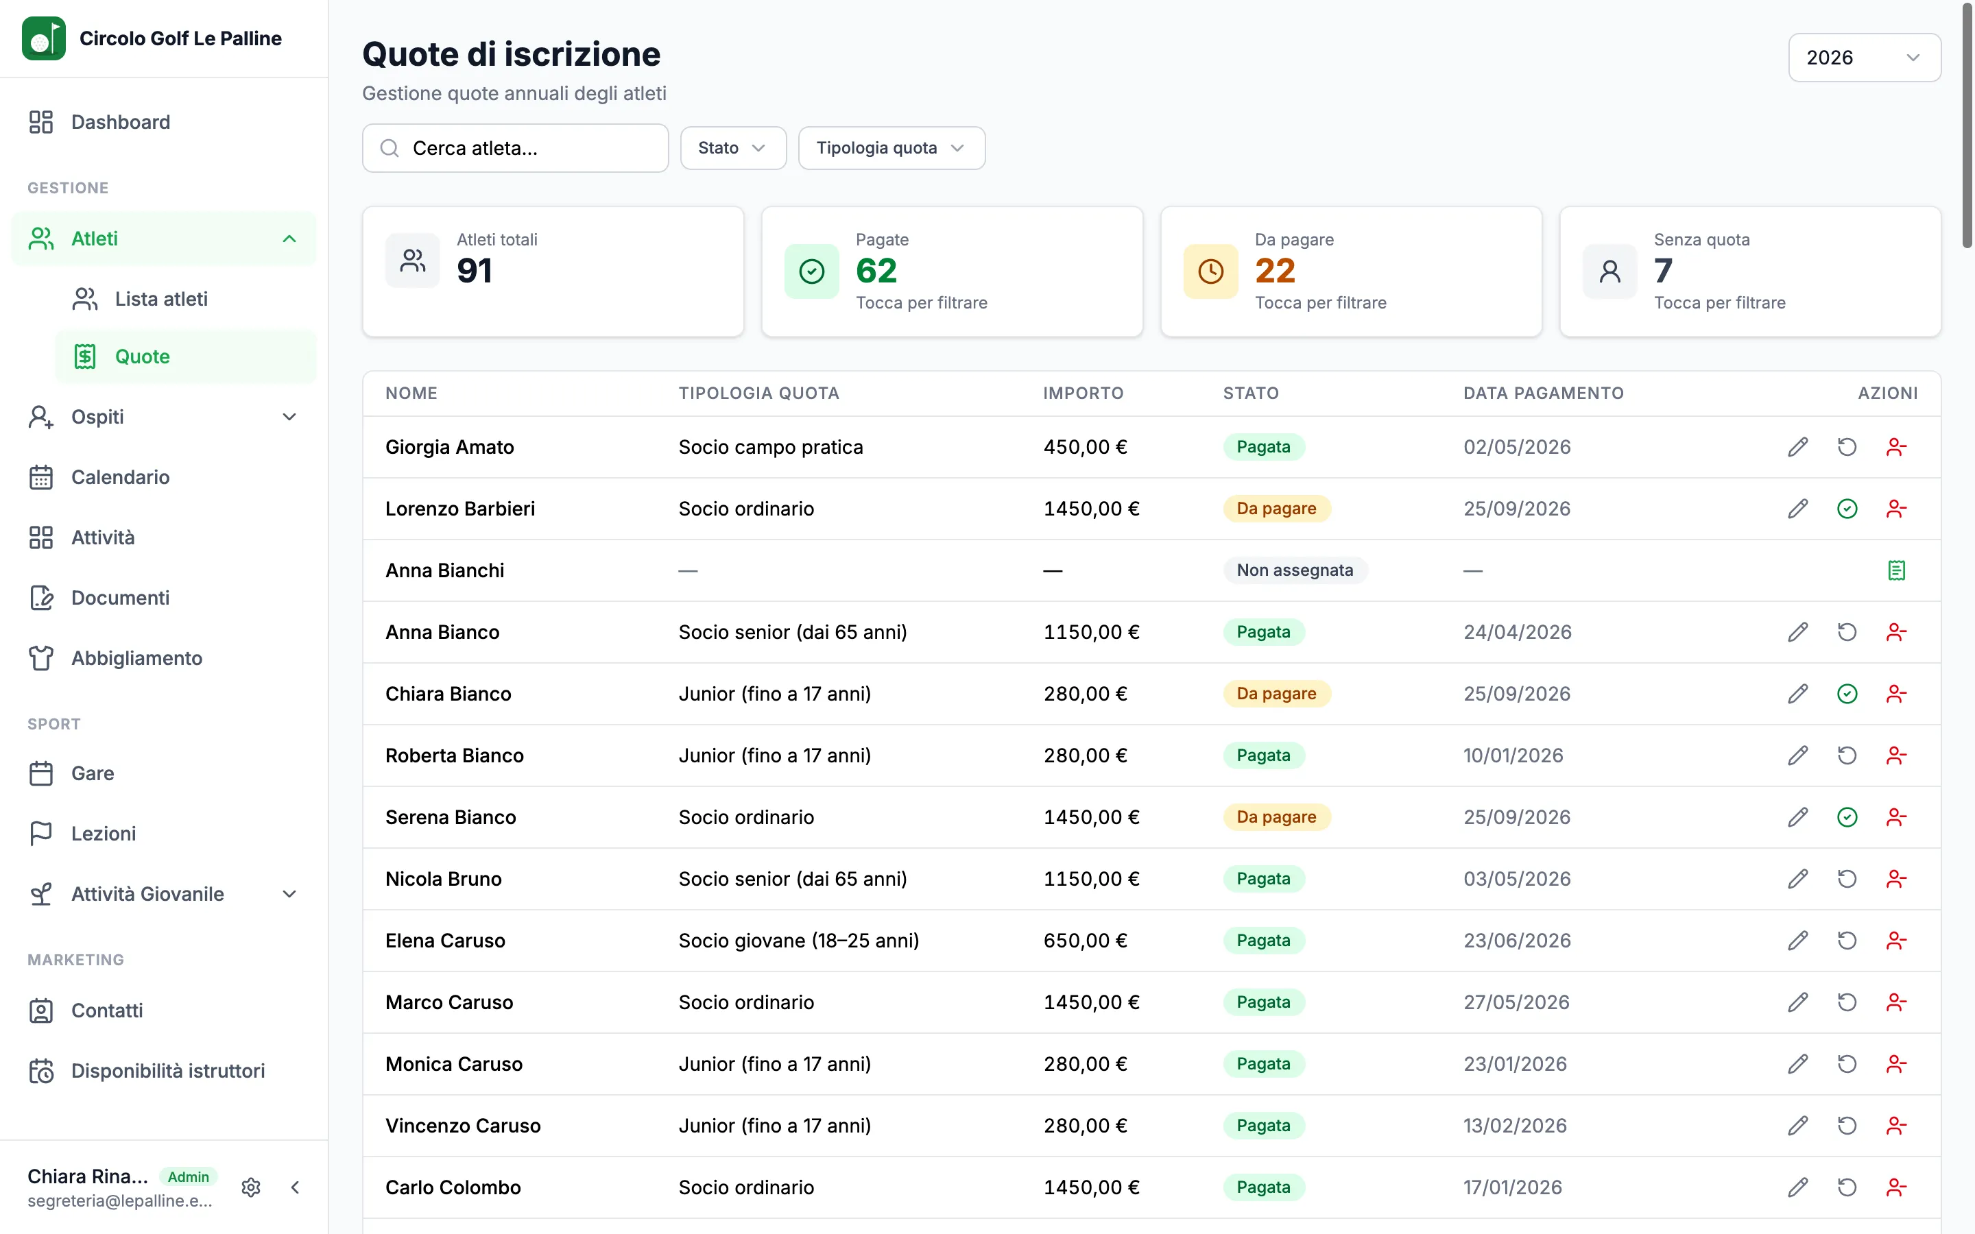Revert payment for Elena Caruso
Viewport: 1975px width, 1234px height.
click(x=1847, y=941)
